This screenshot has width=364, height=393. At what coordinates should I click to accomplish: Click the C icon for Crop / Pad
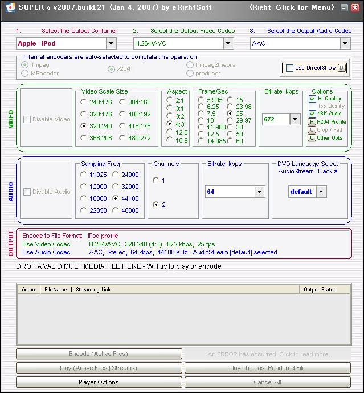pyautogui.click(x=312, y=130)
